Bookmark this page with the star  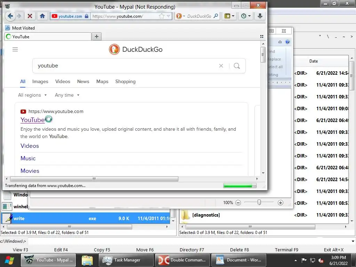pyautogui.click(x=161, y=16)
